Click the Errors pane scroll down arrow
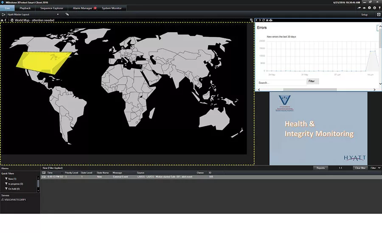Image resolution: width=382 pixels, height=233 pixels. click(x=380, y=83)
